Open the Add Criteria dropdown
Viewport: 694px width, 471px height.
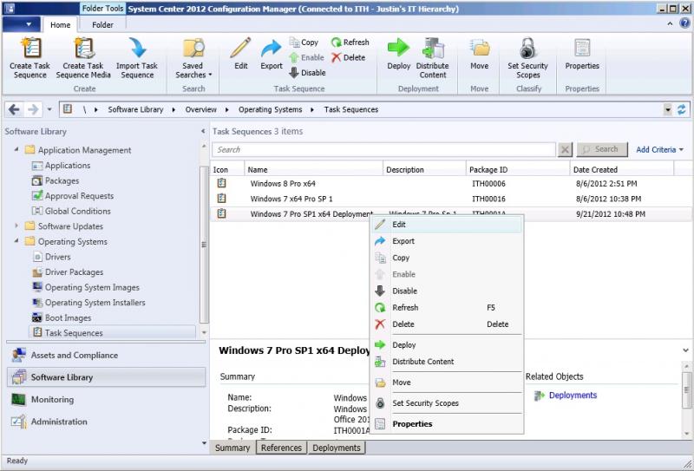coord(659,149)
